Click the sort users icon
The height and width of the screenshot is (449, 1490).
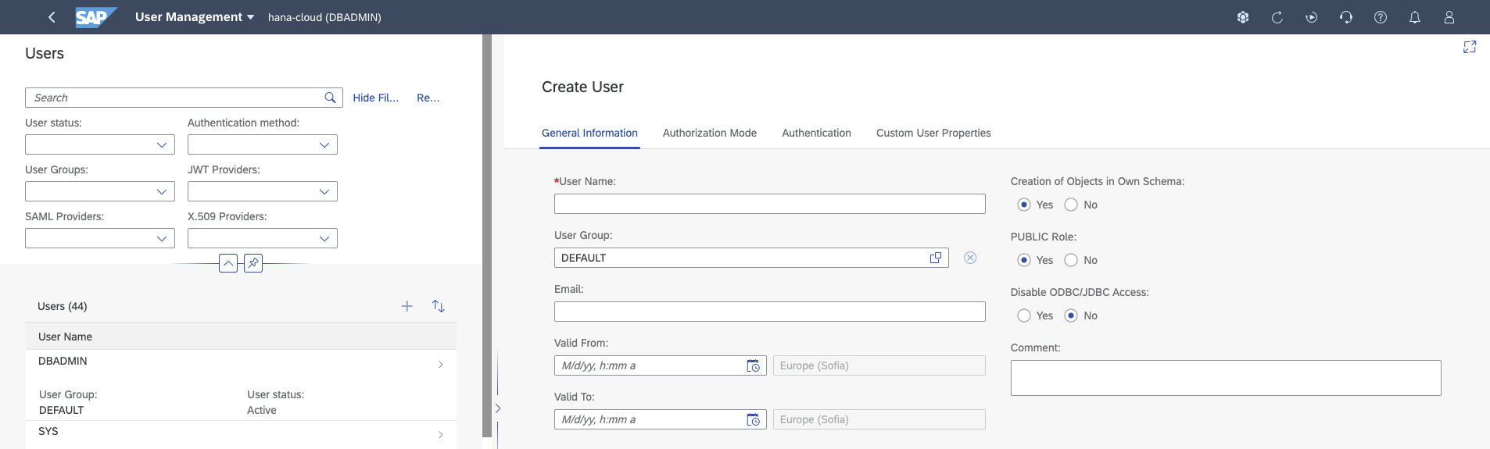439,306
